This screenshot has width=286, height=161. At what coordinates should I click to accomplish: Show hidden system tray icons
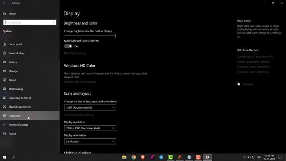(x=244, y=157)
